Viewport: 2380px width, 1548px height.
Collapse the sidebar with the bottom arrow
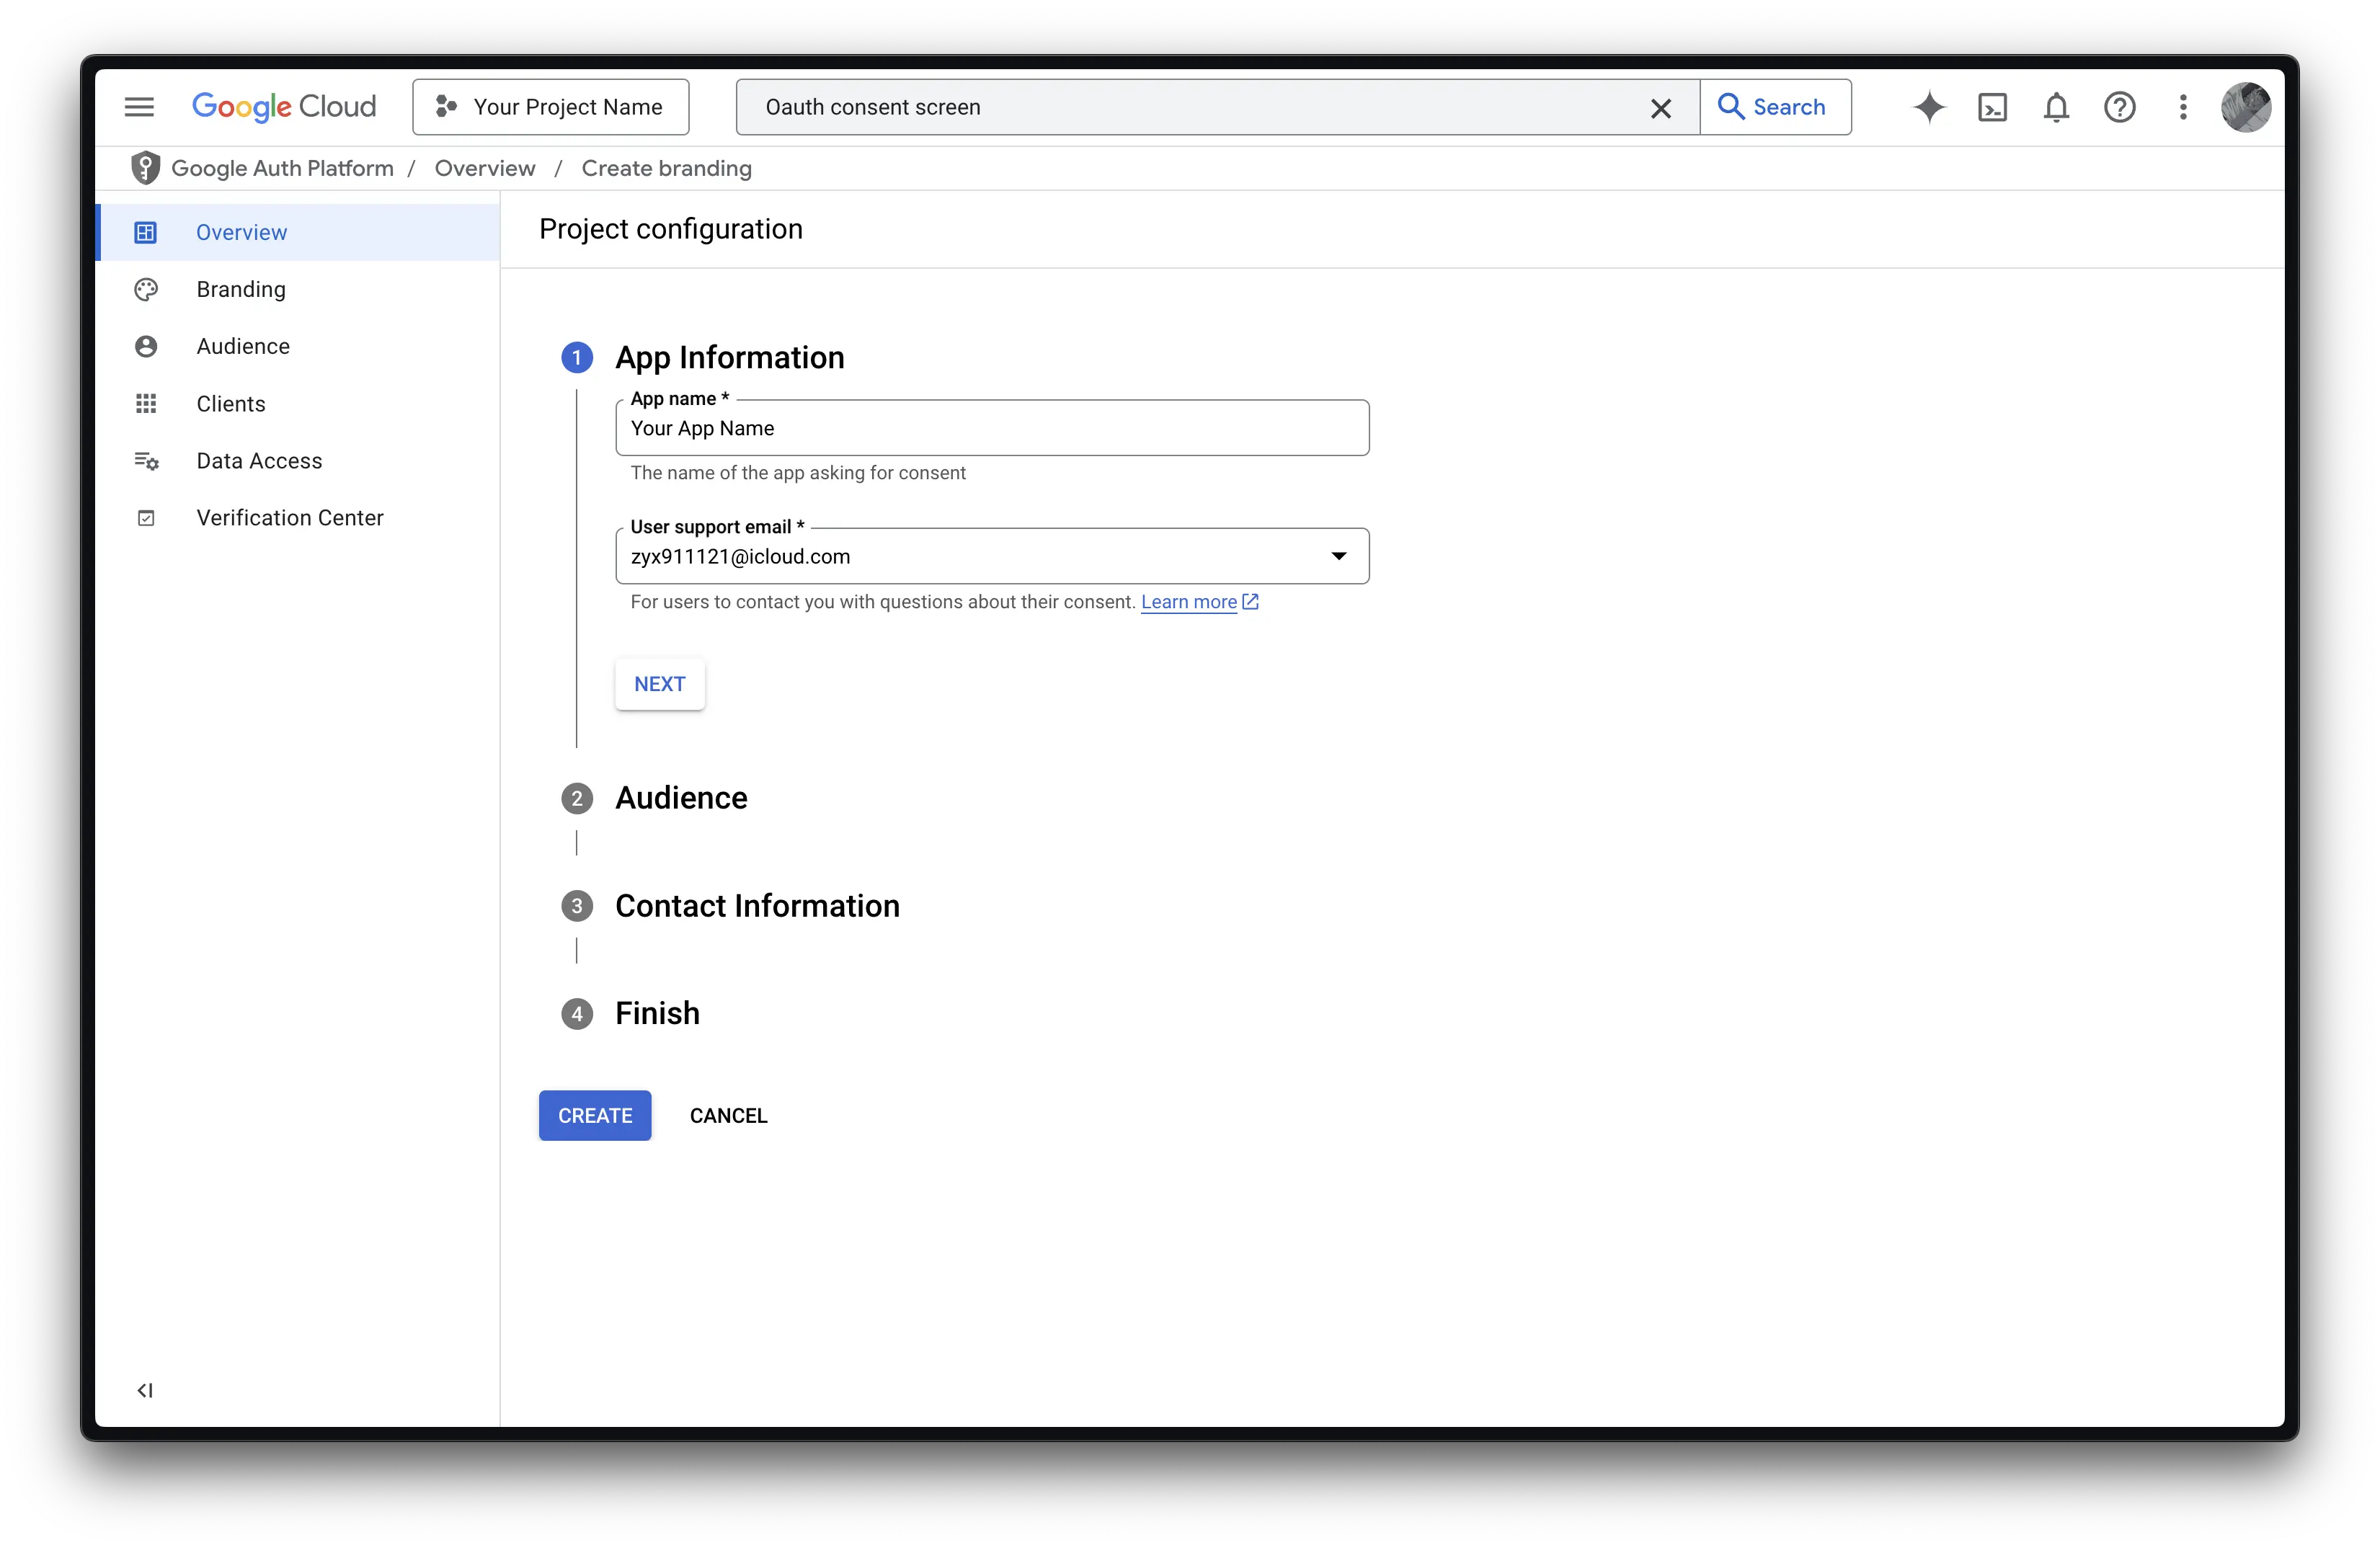tap(145, 1390)
